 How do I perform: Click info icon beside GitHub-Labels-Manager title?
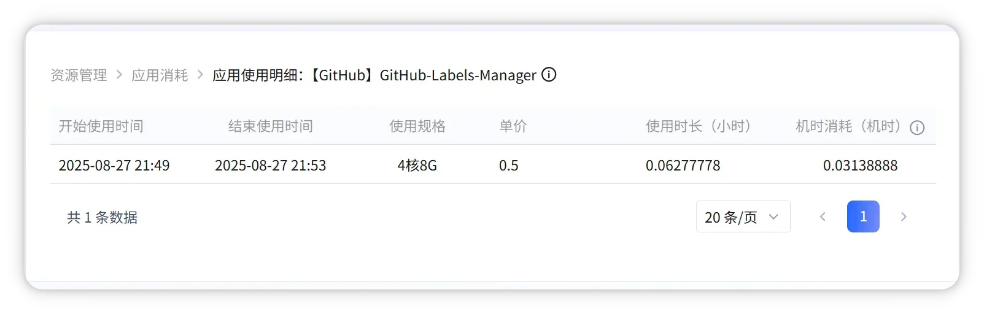coord(549,75)
